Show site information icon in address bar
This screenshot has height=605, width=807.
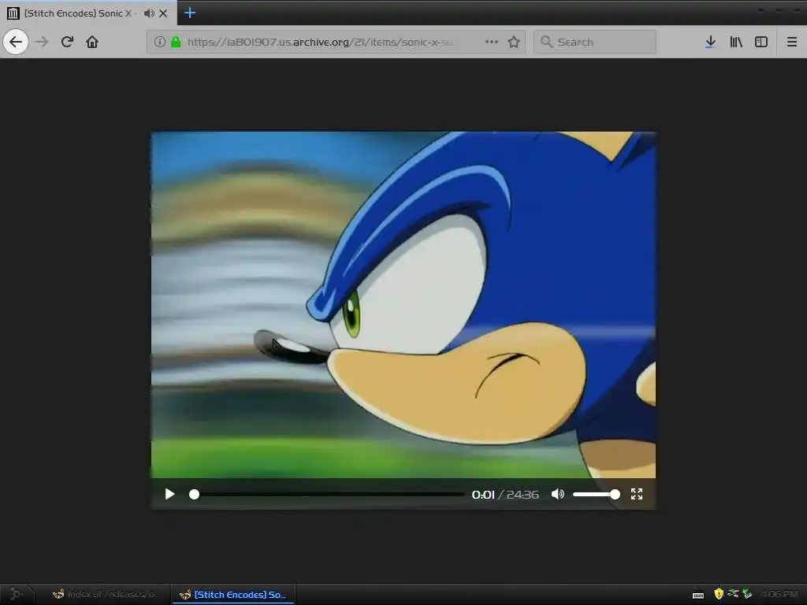tap(159, 42)
